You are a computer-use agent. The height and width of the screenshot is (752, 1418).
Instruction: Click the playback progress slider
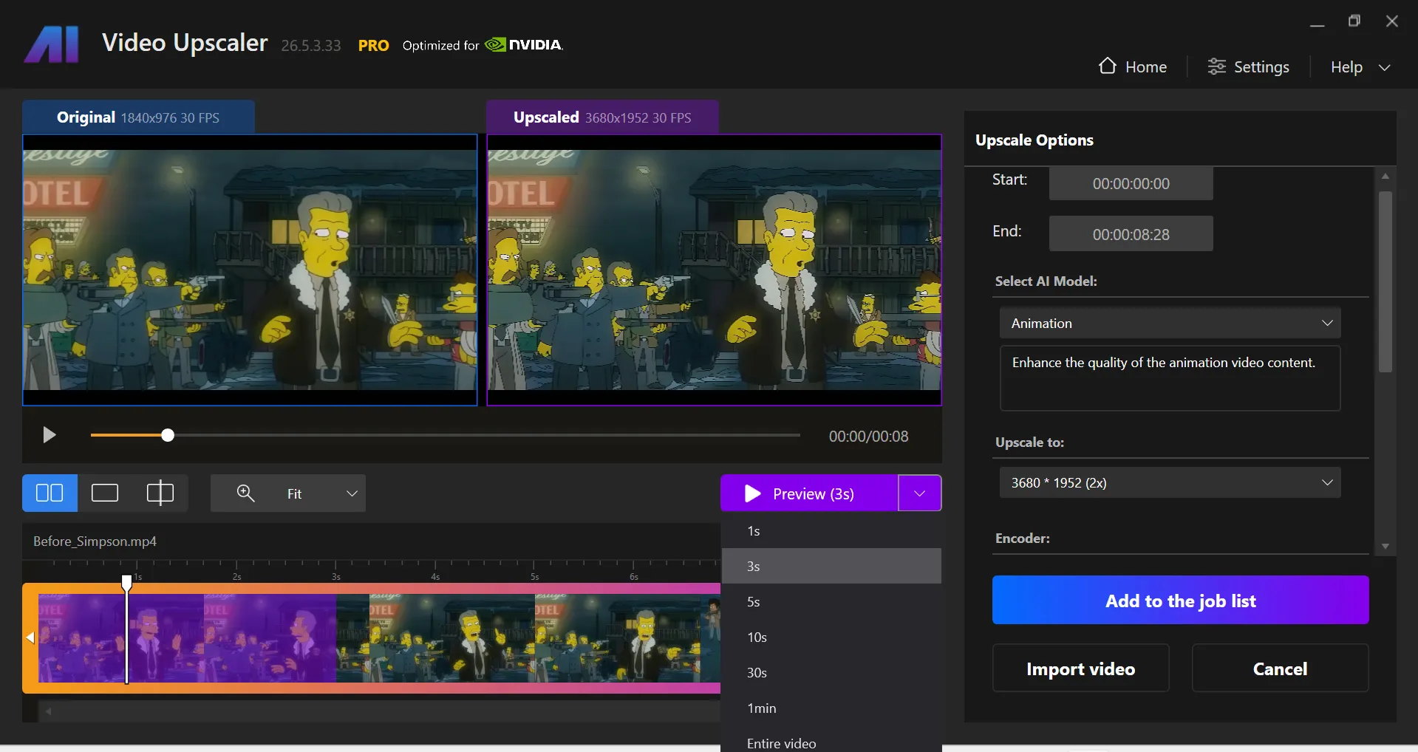pyautogui.click(x=167, y=435)
